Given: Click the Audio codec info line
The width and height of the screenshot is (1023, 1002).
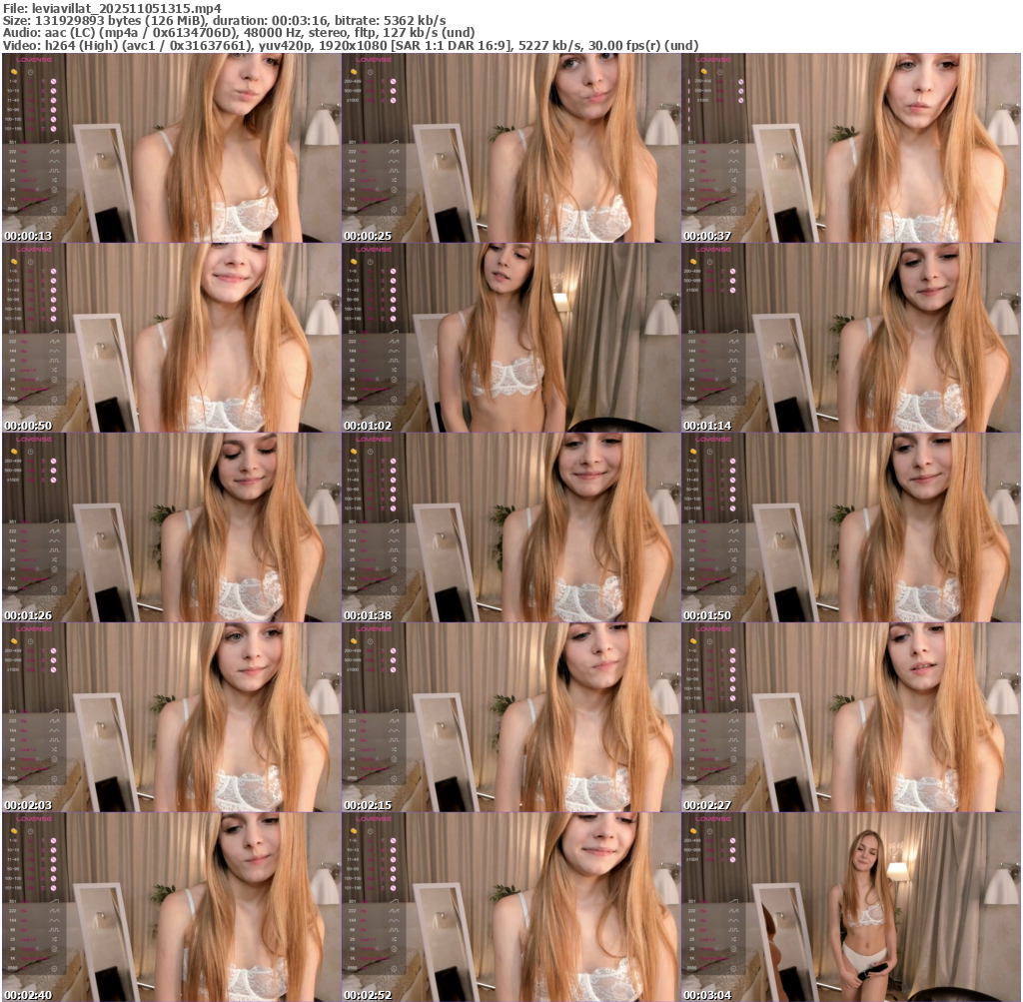Looking at the screenshot, I should 239,32.
